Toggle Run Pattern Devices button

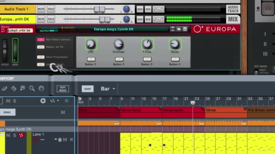pyautogui.click(x=41, y=40)
